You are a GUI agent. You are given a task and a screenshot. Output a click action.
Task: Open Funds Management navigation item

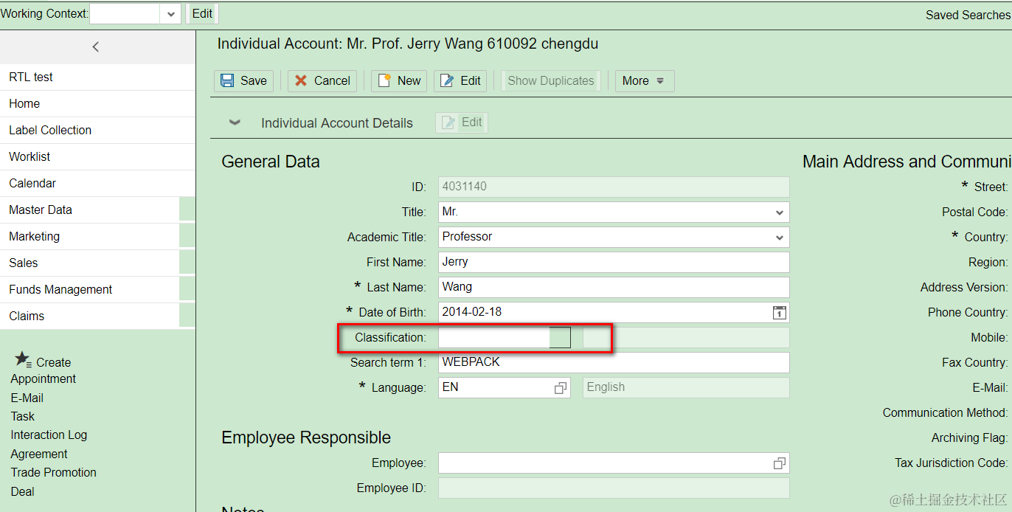pos(89,290)
